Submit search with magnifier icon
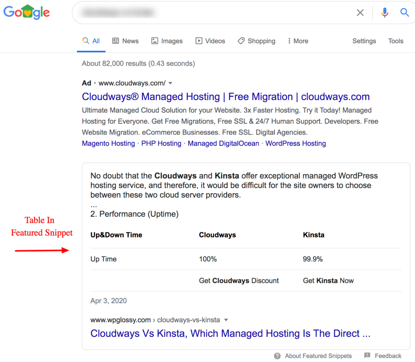The width and height of the screenshot is (415, 362). pyautogui.click(x=404, y=12)
